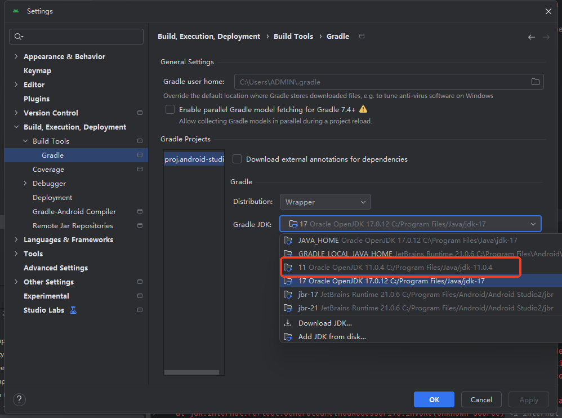Click project-level icon on Build Tools row
This screenshot has height=418, width=562.
click(140, 141)
